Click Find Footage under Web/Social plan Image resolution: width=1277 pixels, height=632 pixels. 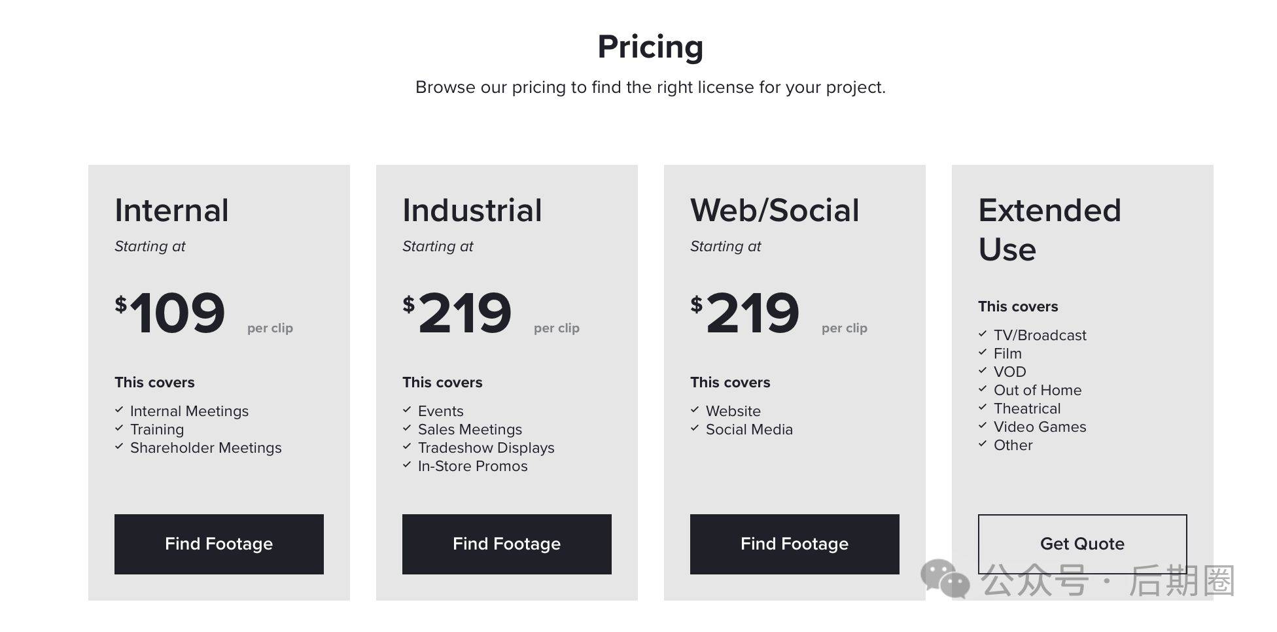tap(794, 544)
